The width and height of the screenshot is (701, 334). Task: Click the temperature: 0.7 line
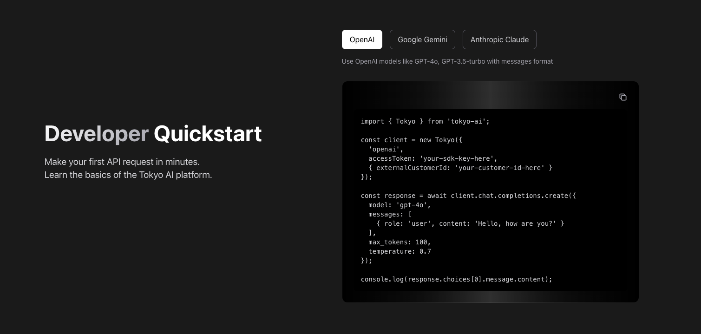(400, 251)
